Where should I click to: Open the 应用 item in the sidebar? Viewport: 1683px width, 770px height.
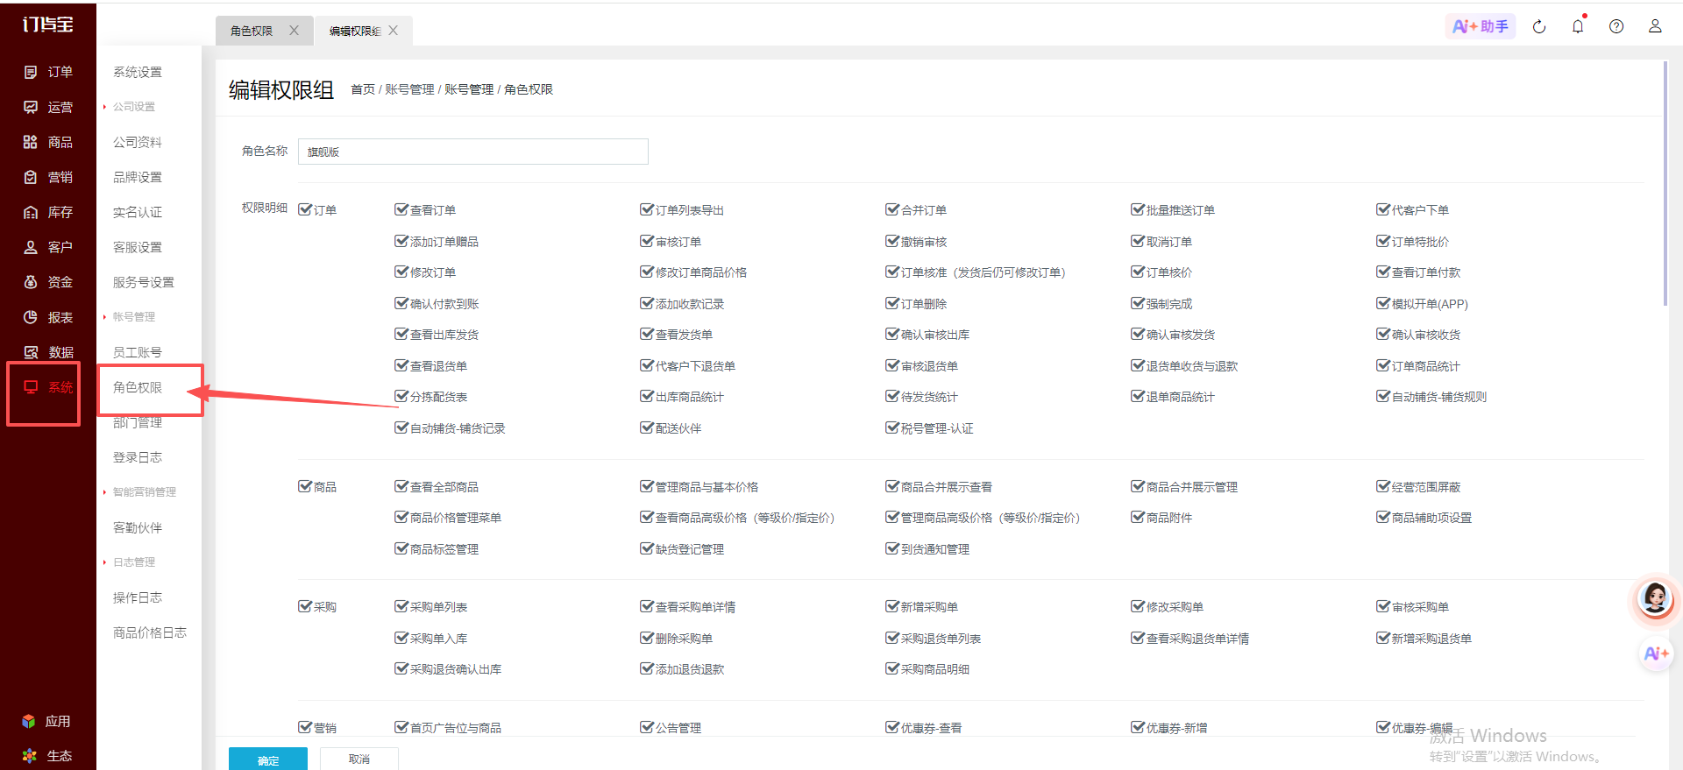48,721
